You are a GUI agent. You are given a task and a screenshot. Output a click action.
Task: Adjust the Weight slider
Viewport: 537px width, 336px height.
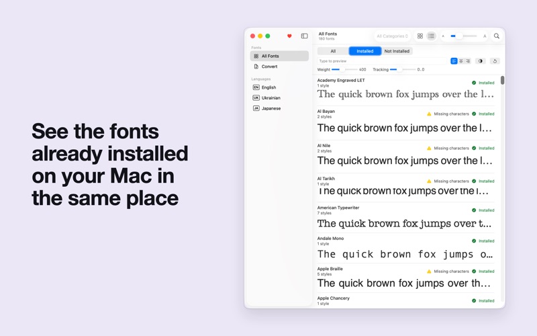point(344,70)
